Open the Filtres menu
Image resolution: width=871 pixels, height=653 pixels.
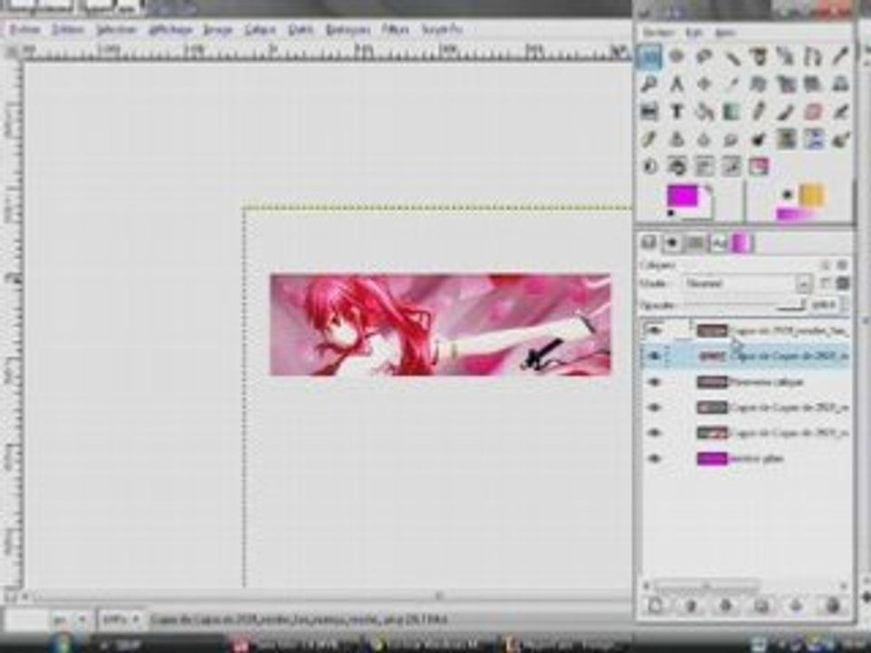395,29
